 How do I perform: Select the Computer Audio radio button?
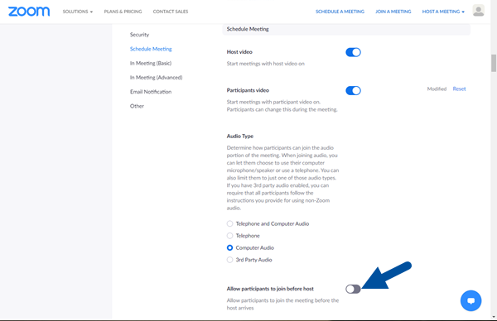click(x=229, y=248)
